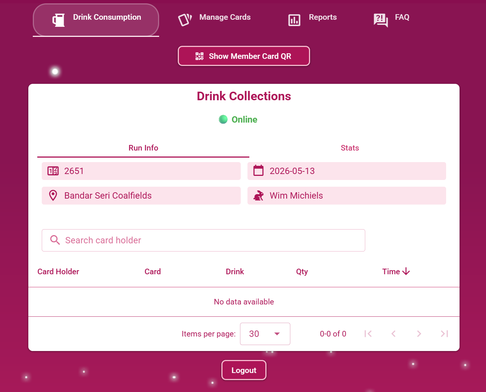
Task: Click the Drink Collections heading
Action: 244,96
